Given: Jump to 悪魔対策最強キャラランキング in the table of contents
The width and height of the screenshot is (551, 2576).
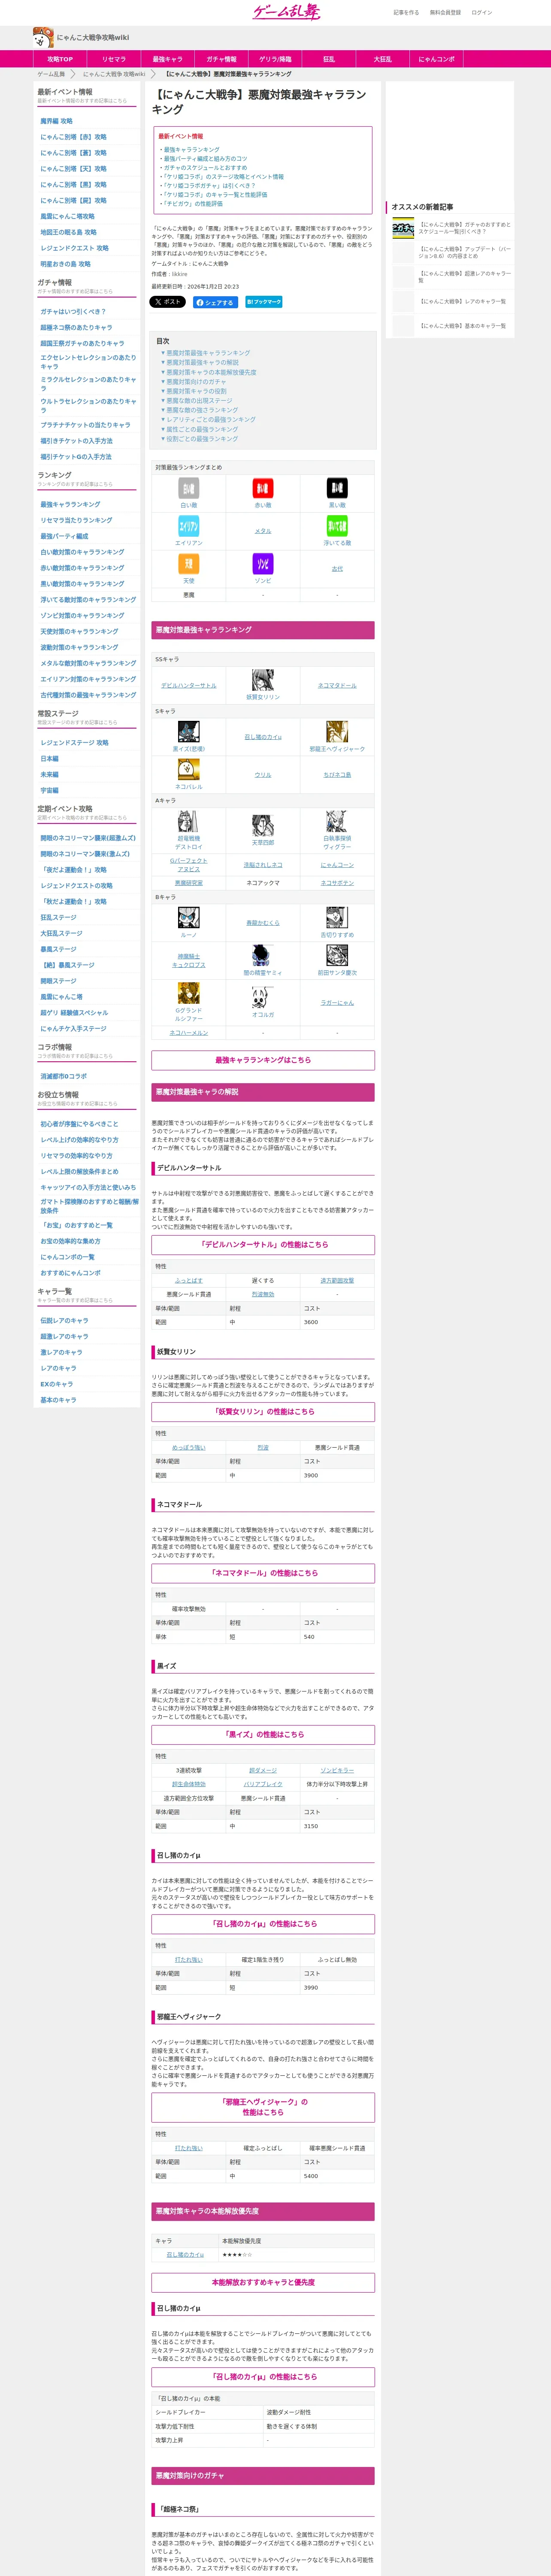Looking at the screenshot, I should tap(208, 353).
